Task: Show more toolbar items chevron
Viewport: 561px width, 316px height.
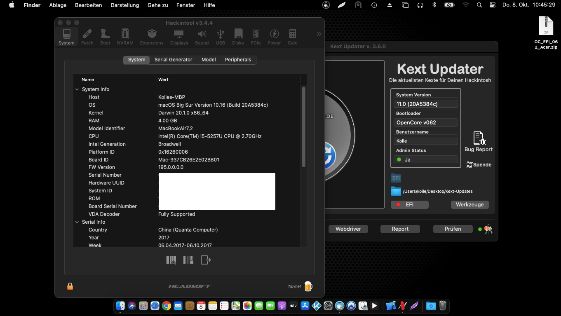Action: (319, 34)
